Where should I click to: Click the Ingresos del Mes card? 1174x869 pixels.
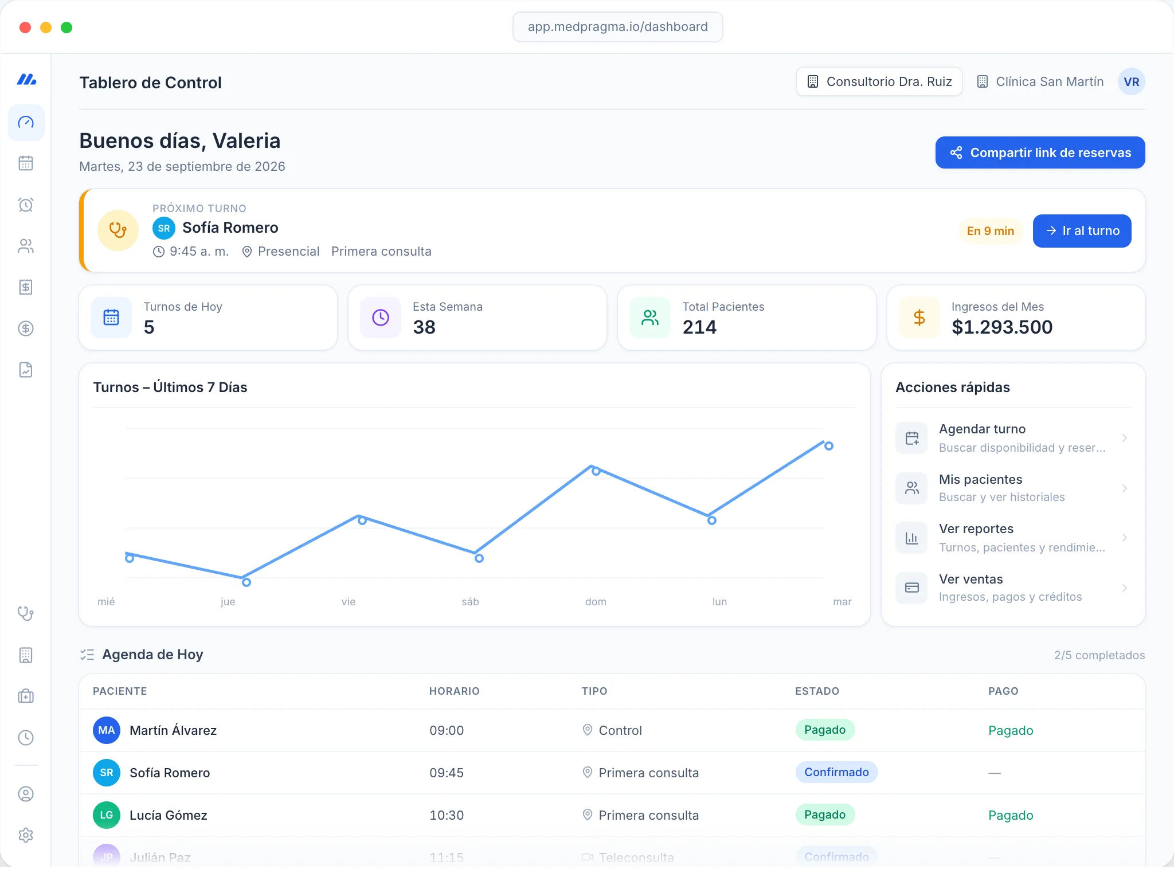click(1016, 318)
